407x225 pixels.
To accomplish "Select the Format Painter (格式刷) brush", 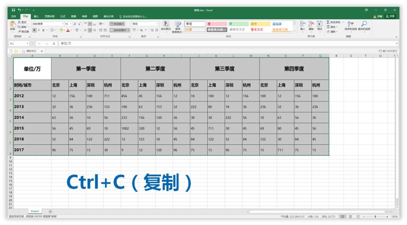I will coord(19,31).
